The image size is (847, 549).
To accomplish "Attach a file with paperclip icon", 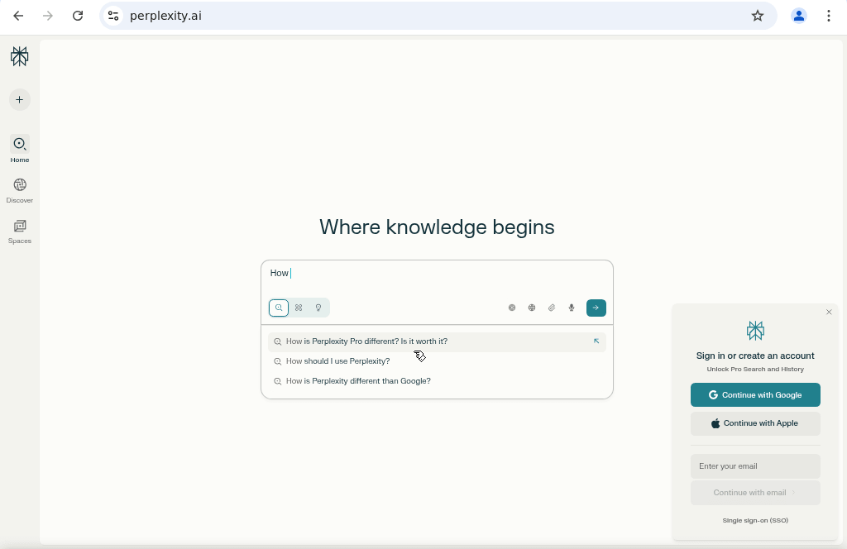I will 552,308.
